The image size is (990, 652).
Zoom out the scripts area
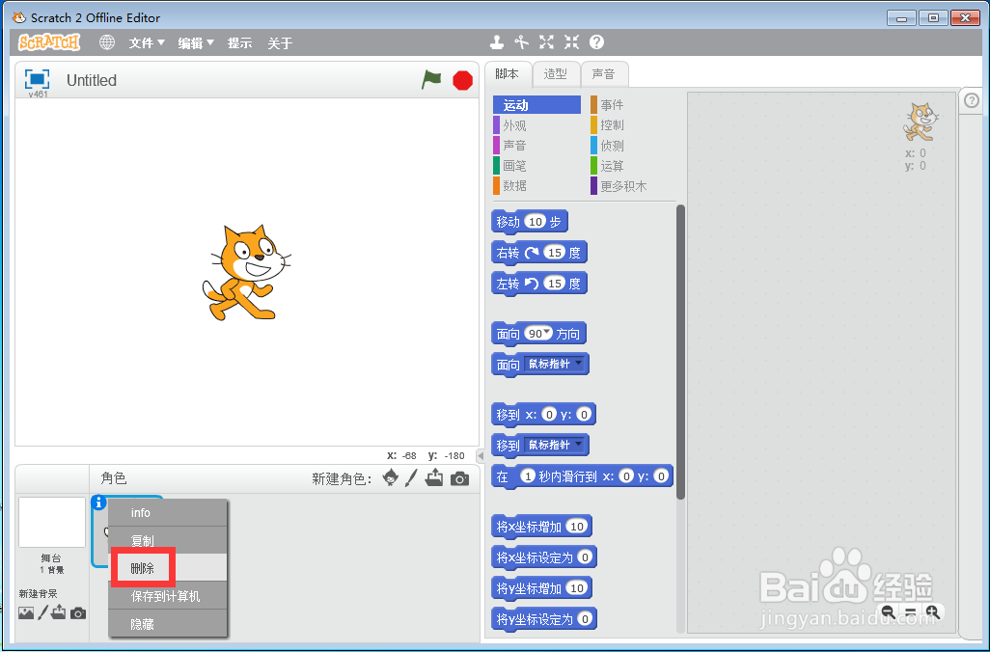point(889,611)
